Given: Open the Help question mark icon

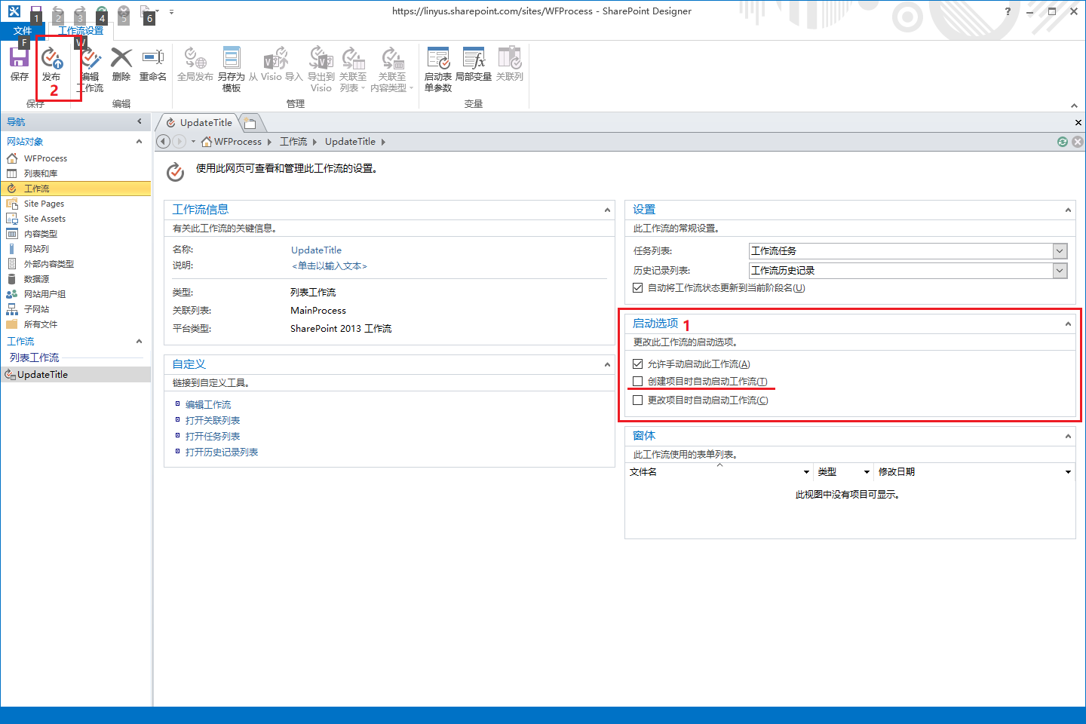Looking at the screenshot, I should coord(1008,11).
